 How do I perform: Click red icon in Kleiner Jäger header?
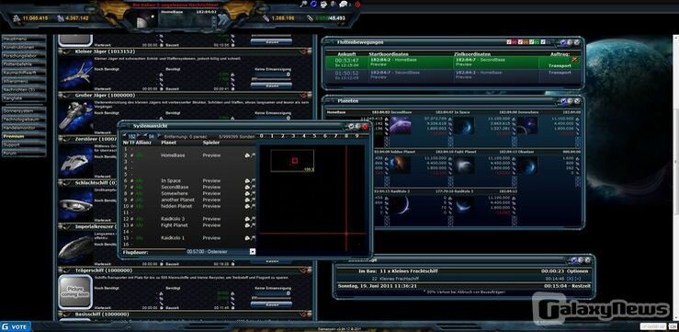pos(304,52)
